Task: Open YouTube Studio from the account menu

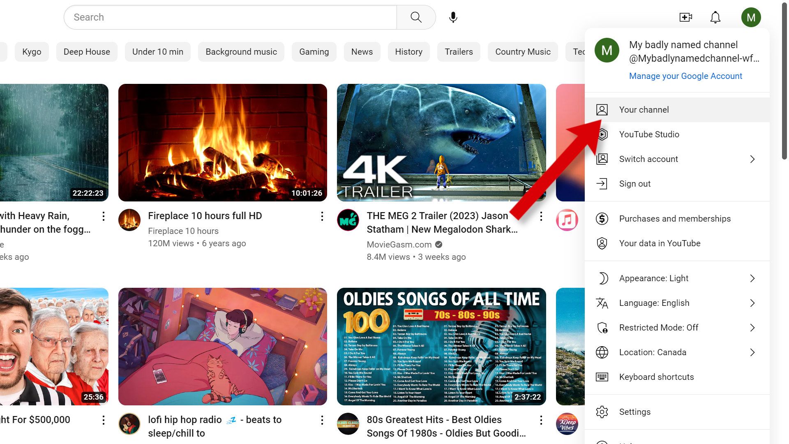Action: click(649, 134)
